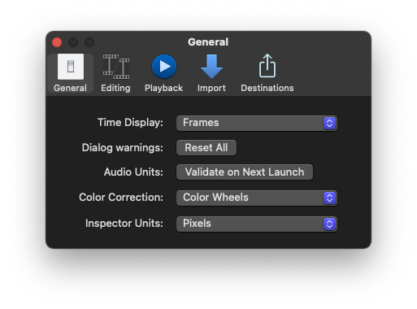The width and height of the screenshot is (417, 309).
Task: Click the Reset All button
Action: (206, 148)
